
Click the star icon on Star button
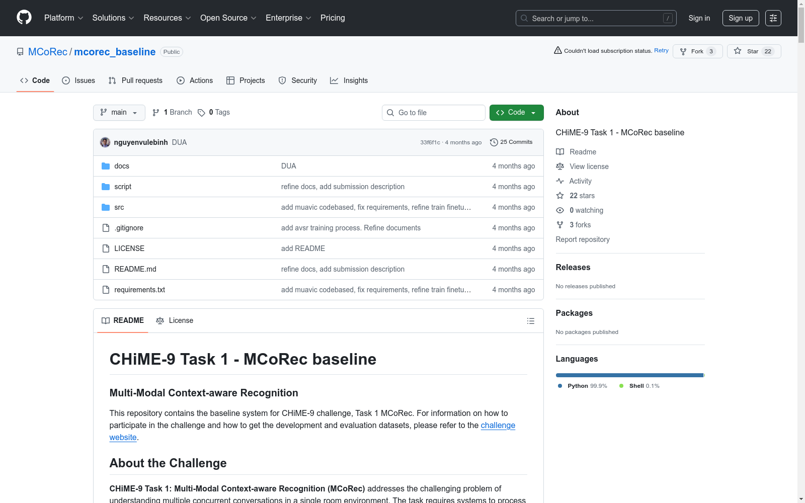[x=738, y=51]
